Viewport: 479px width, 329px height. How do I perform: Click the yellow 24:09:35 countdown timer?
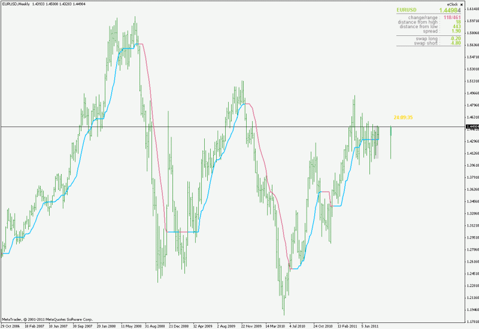click(403, 117)
